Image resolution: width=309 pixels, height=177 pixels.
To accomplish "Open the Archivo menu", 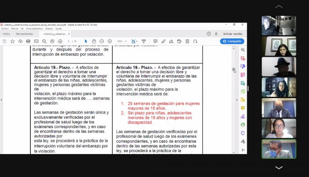I will pyautogui.click(x=5, y=29).
